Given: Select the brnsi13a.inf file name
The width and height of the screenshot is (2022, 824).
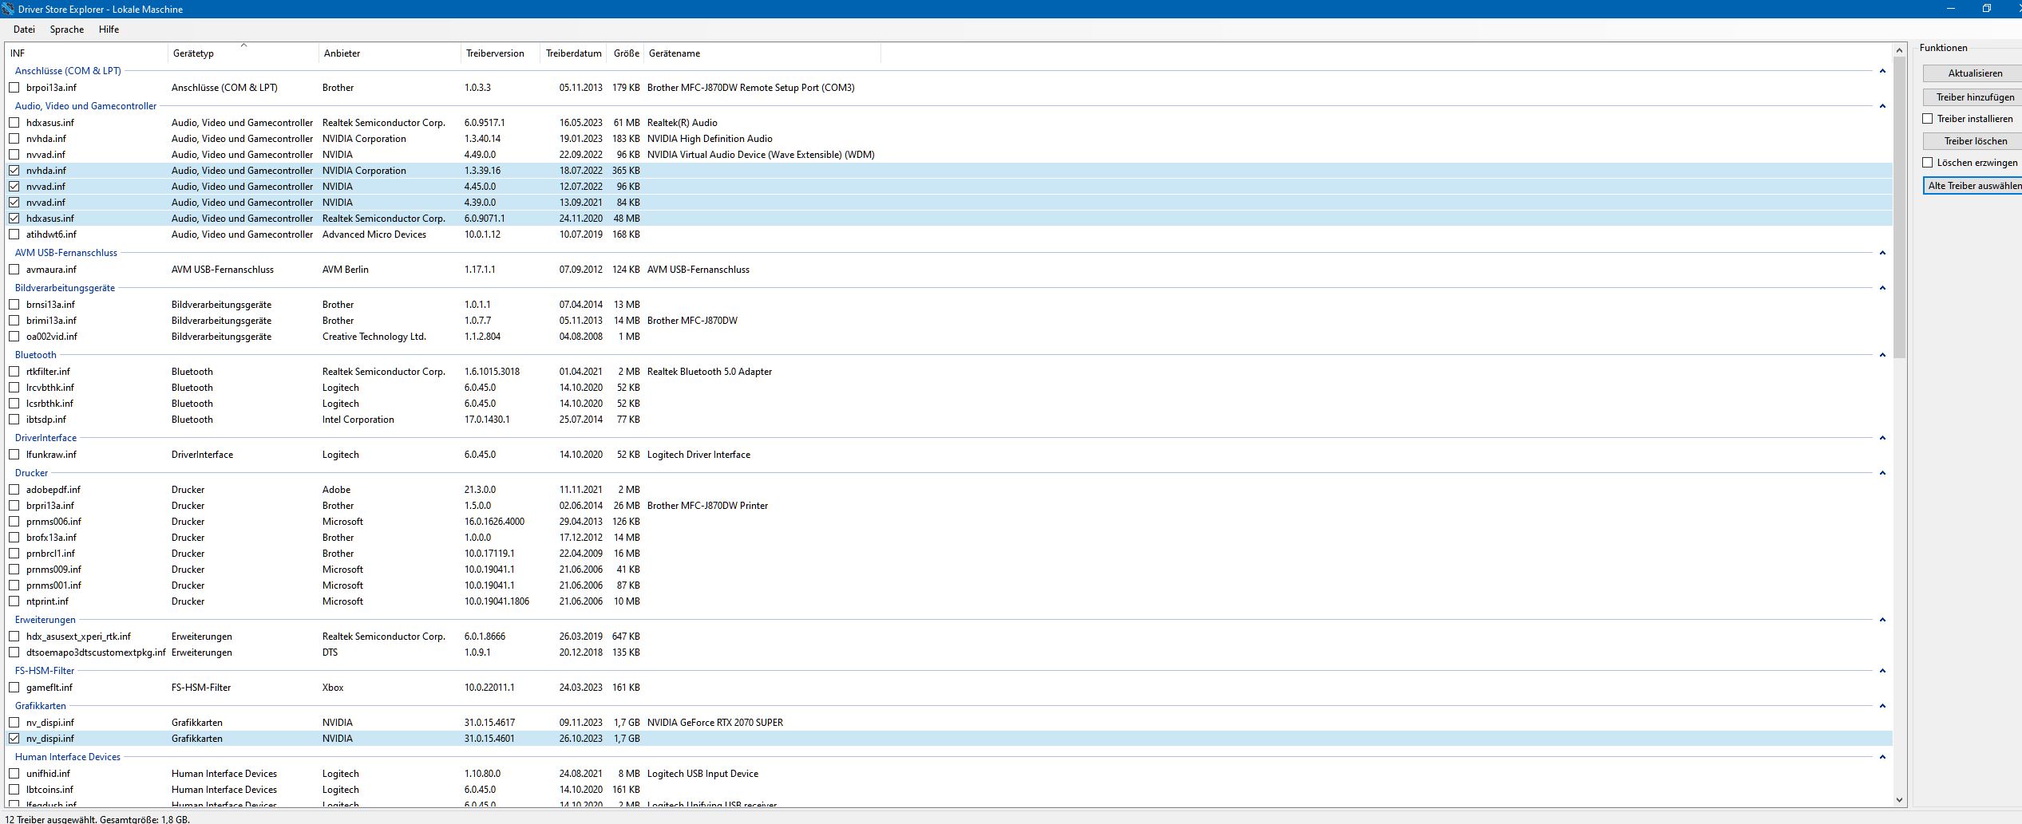Looking at the screenshot, I should point(50,305).
